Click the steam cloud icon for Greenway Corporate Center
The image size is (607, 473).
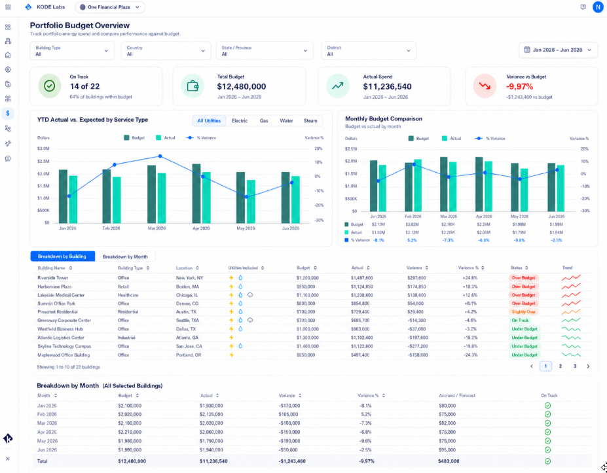pyautogui.click(x=250, y=320)
